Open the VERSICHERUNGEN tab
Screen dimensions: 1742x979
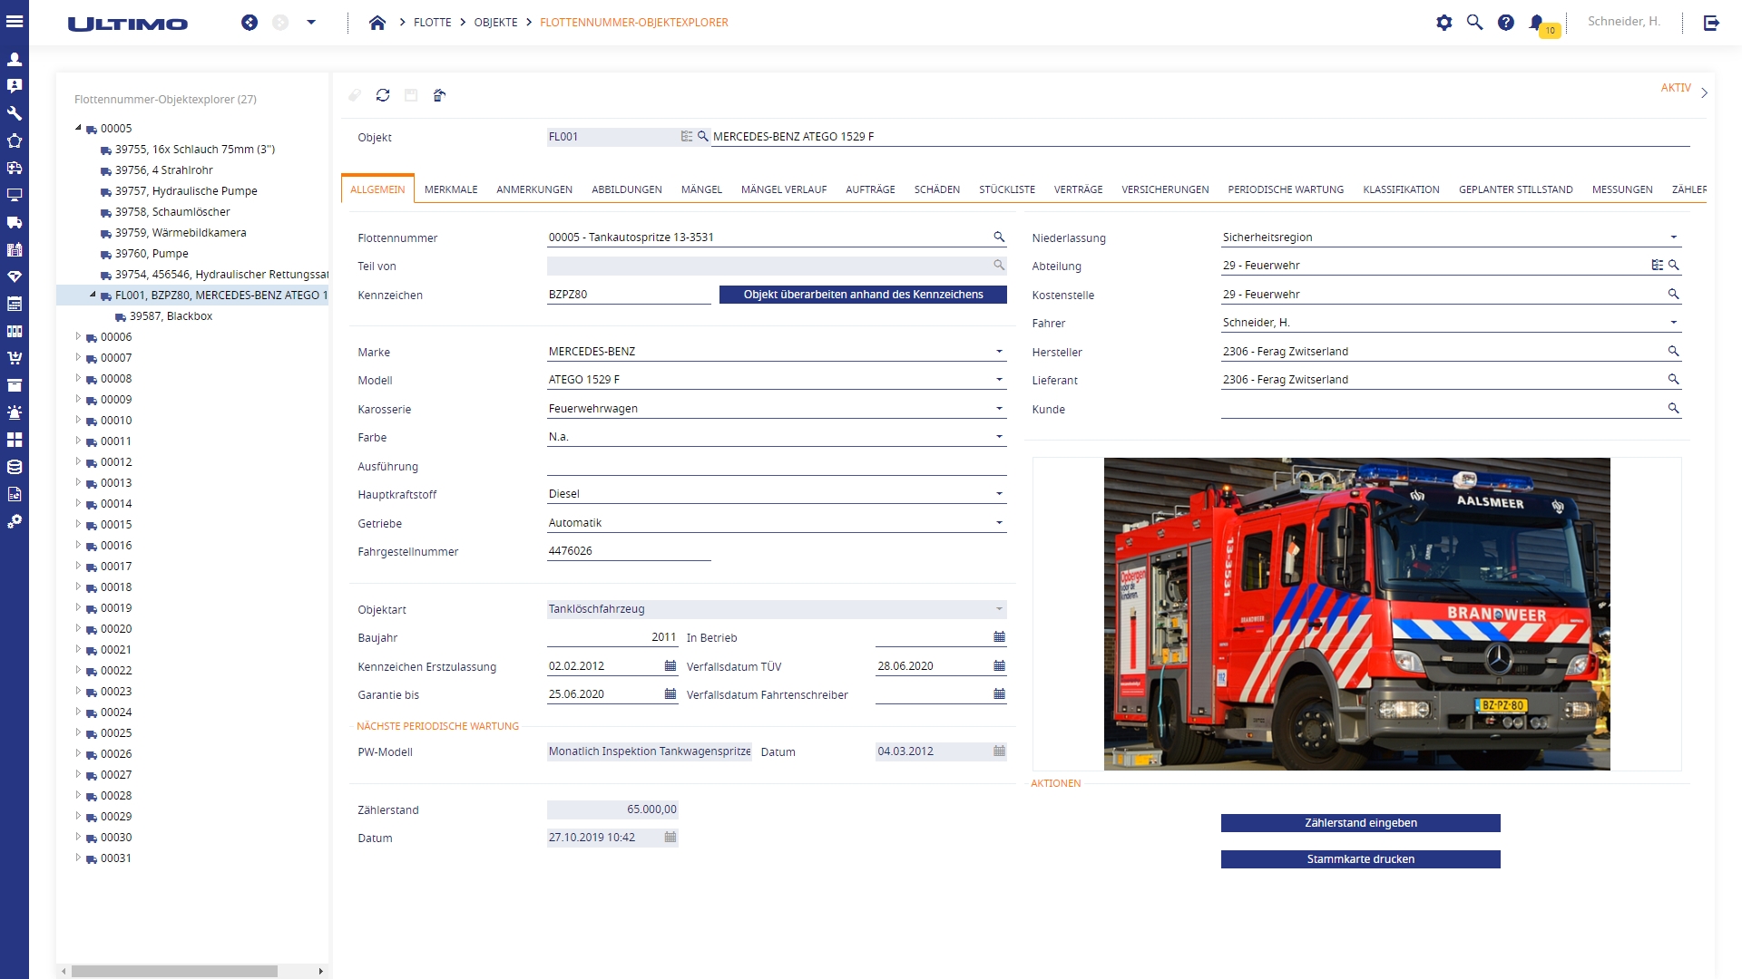pyautogui.click(x=1165, y=189)
